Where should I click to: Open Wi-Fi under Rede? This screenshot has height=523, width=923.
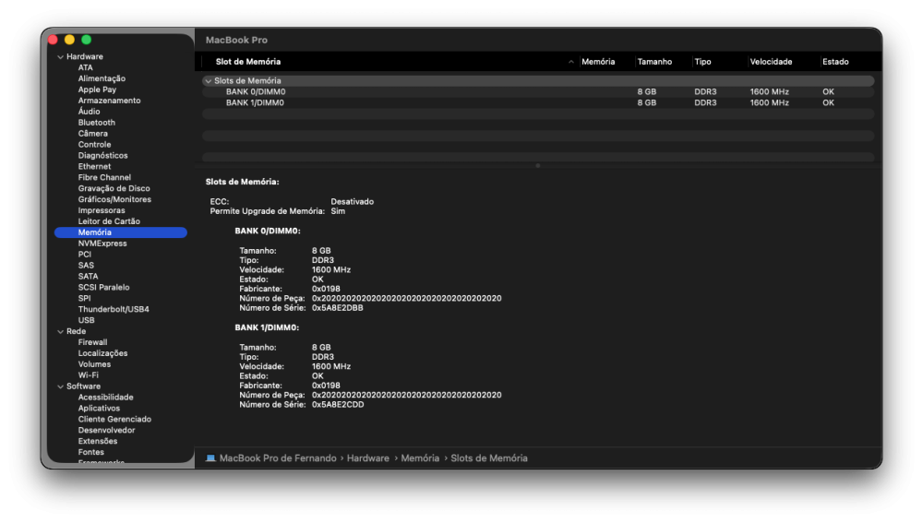point(88,375)
